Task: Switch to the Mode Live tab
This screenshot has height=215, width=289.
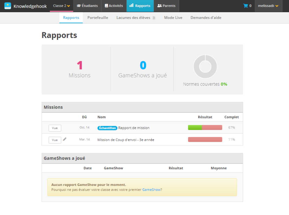Action: pos(173,18)
